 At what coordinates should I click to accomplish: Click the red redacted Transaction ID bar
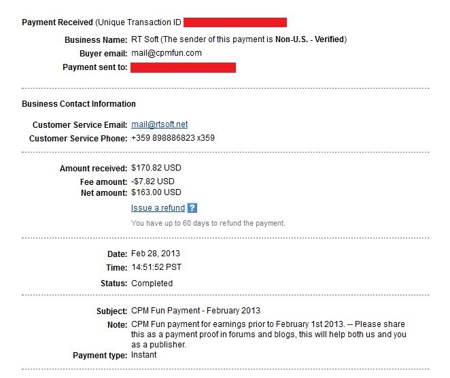point(235,22)
